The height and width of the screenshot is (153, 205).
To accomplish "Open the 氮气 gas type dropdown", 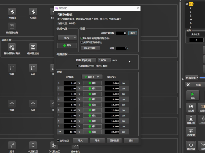I will click(x=67, y=38).
